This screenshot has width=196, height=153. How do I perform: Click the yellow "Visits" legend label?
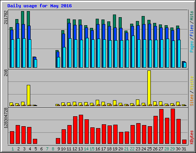click(192, 83)
